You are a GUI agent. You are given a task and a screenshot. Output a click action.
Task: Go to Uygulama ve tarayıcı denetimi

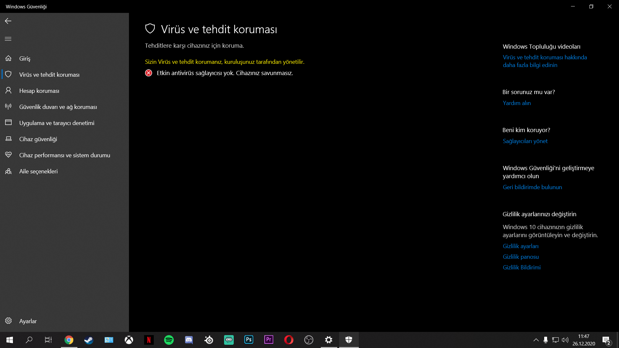(x=57, y=123)
